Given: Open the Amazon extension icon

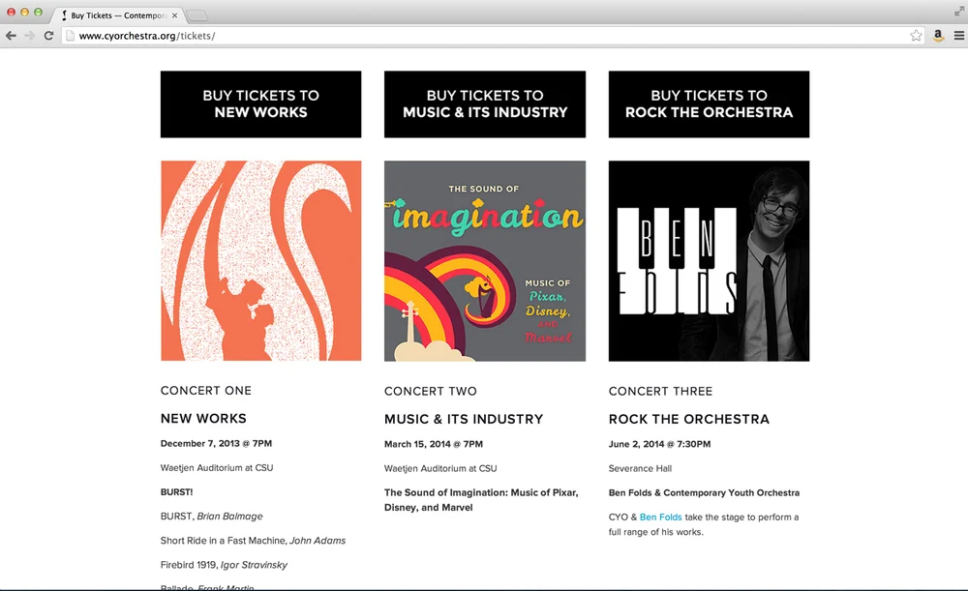Looking at the screenshot, I should [x=938, y=36].
